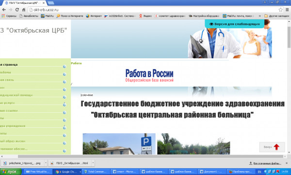
Task: Show hidden bookmarks overflow chevron
Action: pyautogui.click(x=260, y=16)
